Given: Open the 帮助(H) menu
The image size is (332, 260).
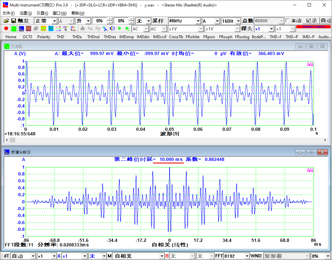Looking at the screenshot, I should [x=78, y=13].
